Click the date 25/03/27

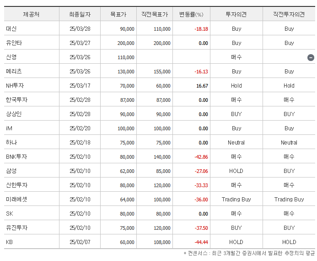pos(80,43)
